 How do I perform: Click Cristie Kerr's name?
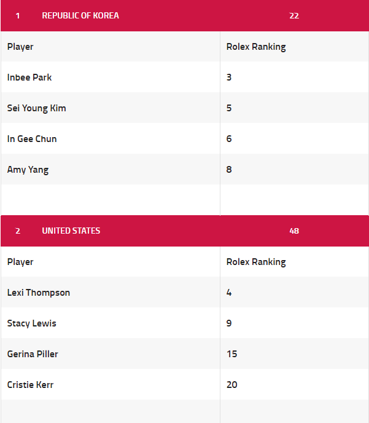tap(31, 385)
